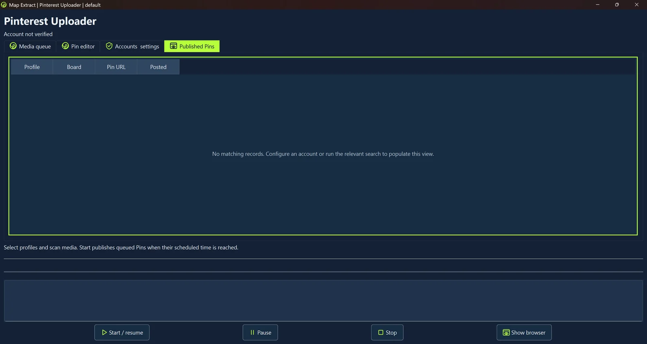Sort by the Profile column header

pyautogui.click(x=32, y=67)
